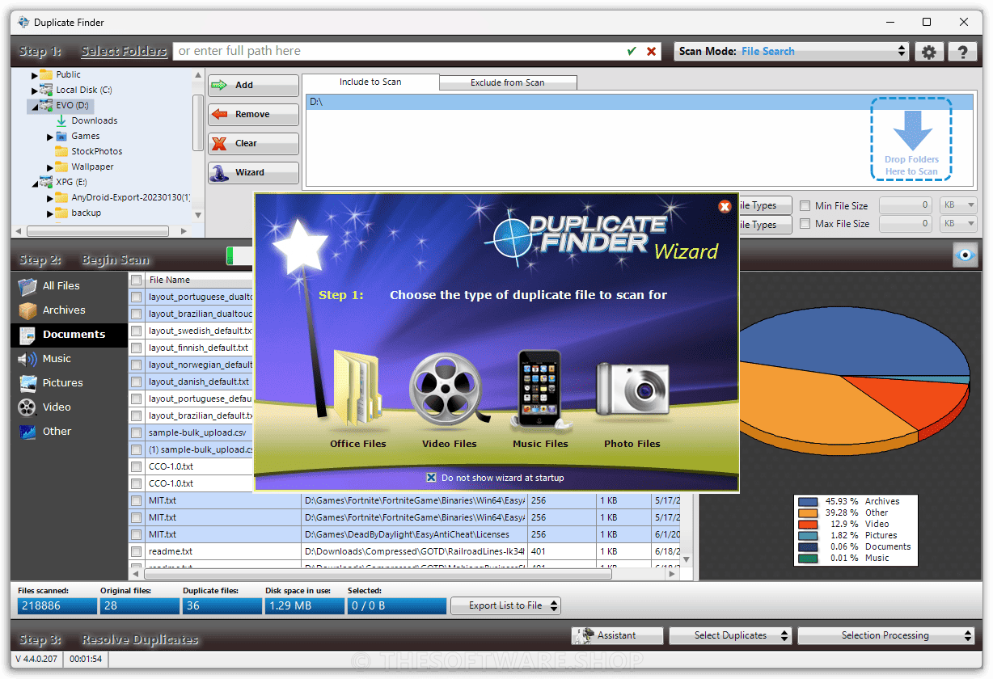Click the Other category icon
This screenshot has height=679, width=993.
pyautogui.click(x=28, y=432)
